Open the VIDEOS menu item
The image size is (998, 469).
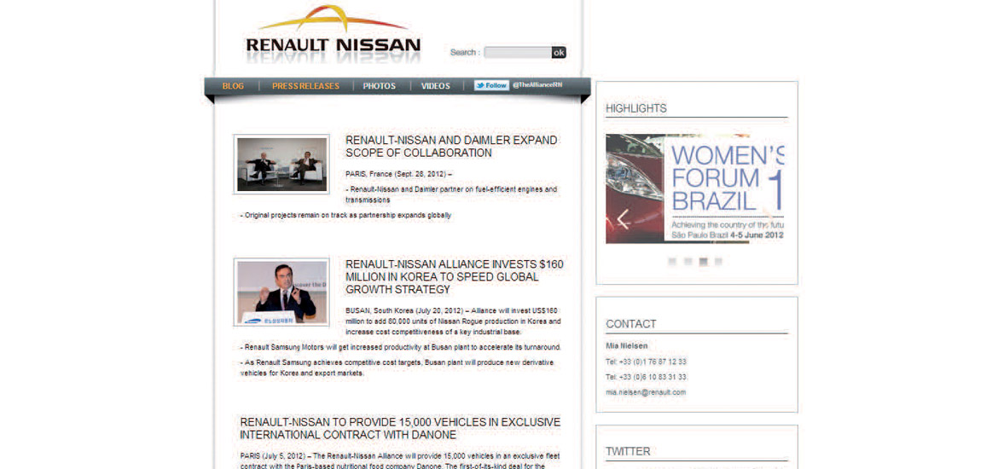pyautogui.click(x=435, y=86)
